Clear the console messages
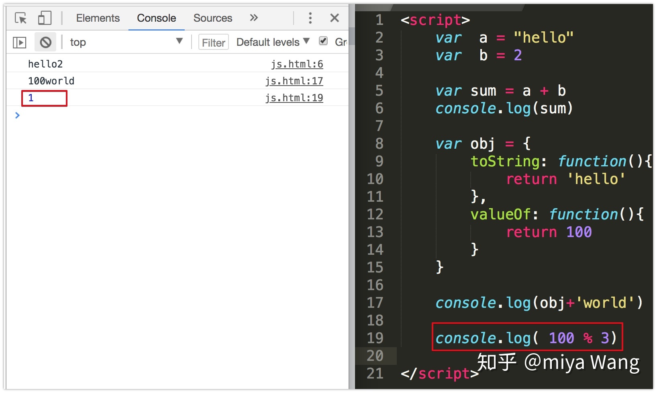The height and width of the screenshot is (393, 657). (x=45, y=42)
